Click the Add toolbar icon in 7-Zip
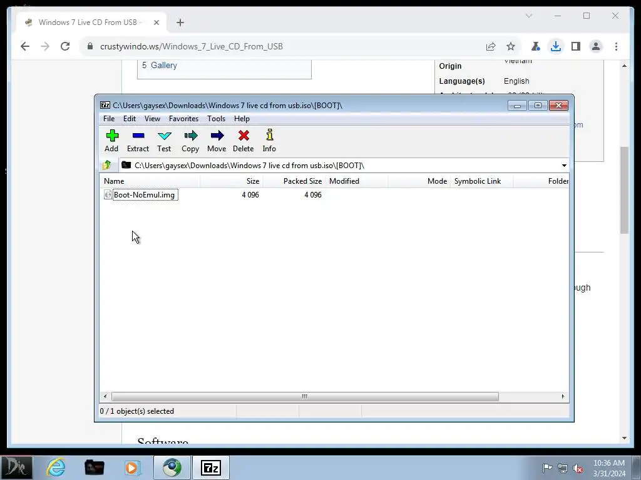Screen dimensions: 641x480 [x=111, y=141]
